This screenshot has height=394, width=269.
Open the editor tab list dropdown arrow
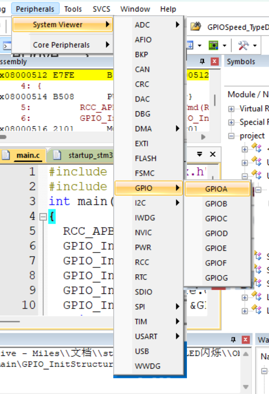tap(200, 154)
